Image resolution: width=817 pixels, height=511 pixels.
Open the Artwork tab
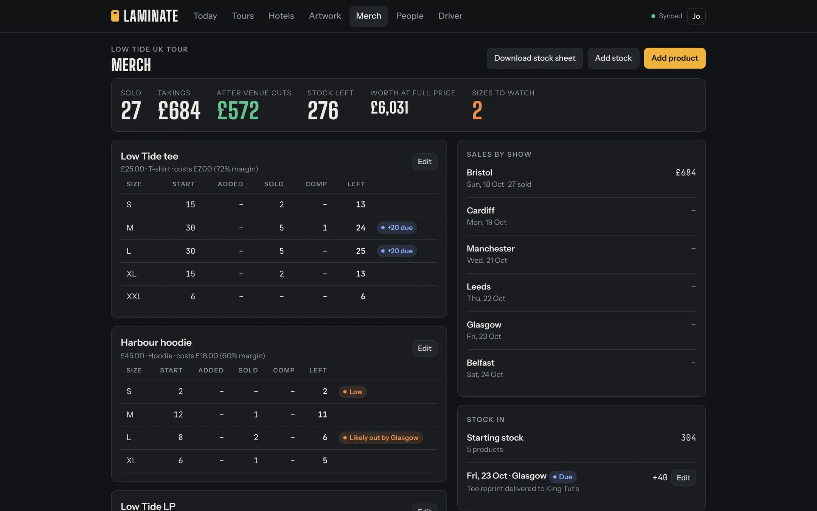click(325, 16)
